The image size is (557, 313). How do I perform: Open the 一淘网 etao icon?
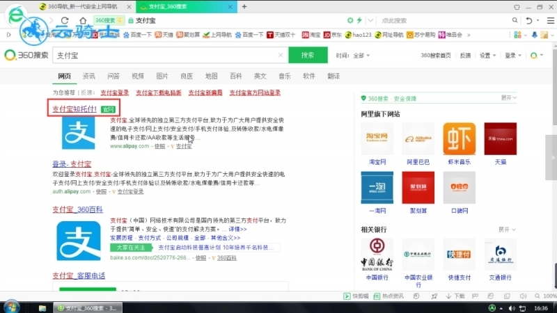(x=377, y=187)
